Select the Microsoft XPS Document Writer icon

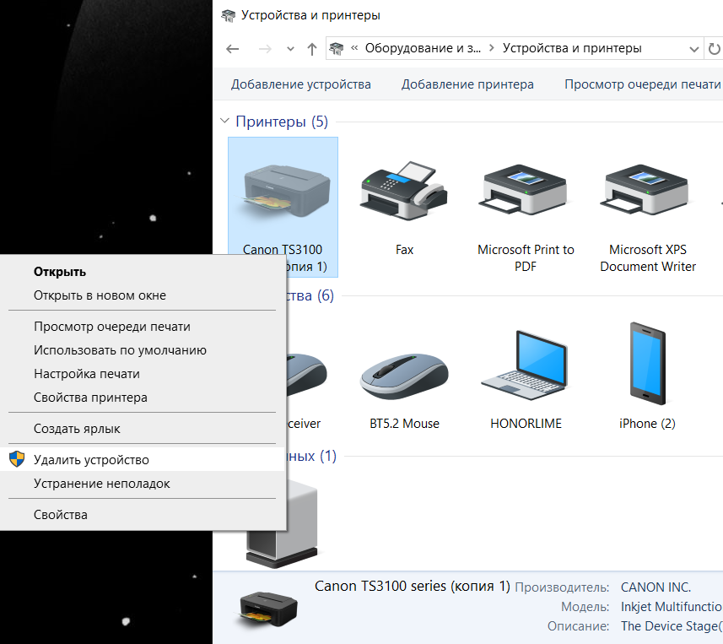(x=647, y=190)
